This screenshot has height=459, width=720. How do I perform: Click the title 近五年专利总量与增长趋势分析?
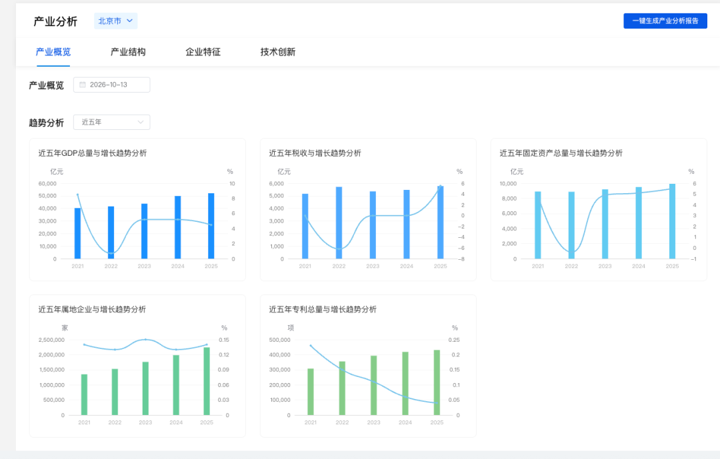(323, 309)
